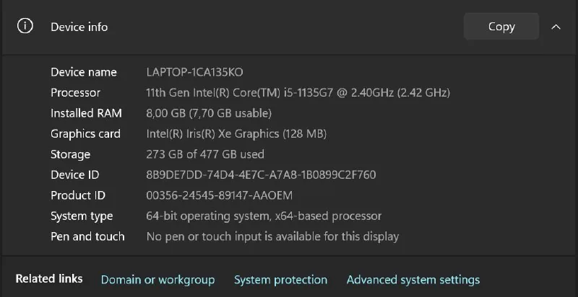Image resolution: width=578 pixels, height=297 pixels.
Task: Click the Device name label
Action: coord(84,72)
